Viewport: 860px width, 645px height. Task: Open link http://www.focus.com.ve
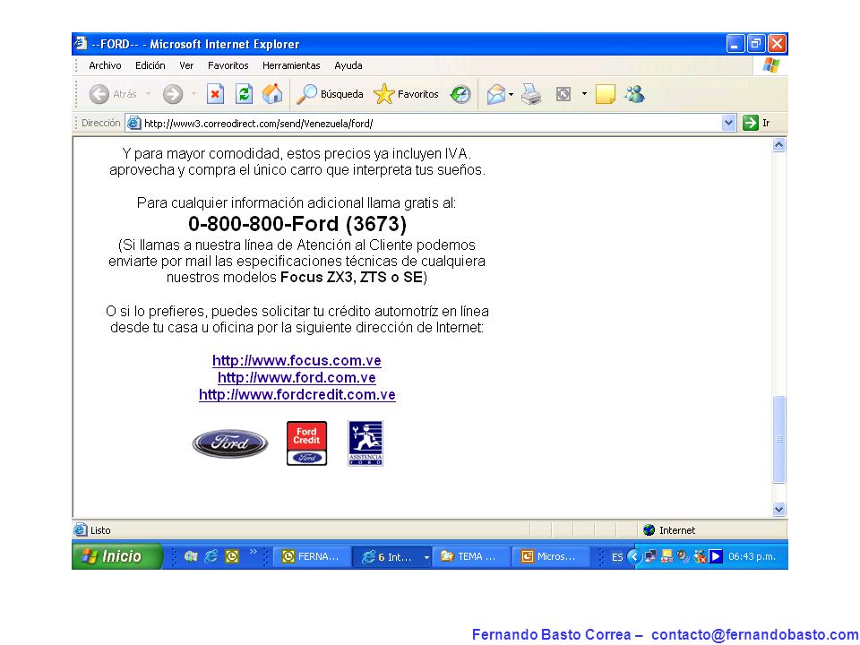click(x=297, y=360)
